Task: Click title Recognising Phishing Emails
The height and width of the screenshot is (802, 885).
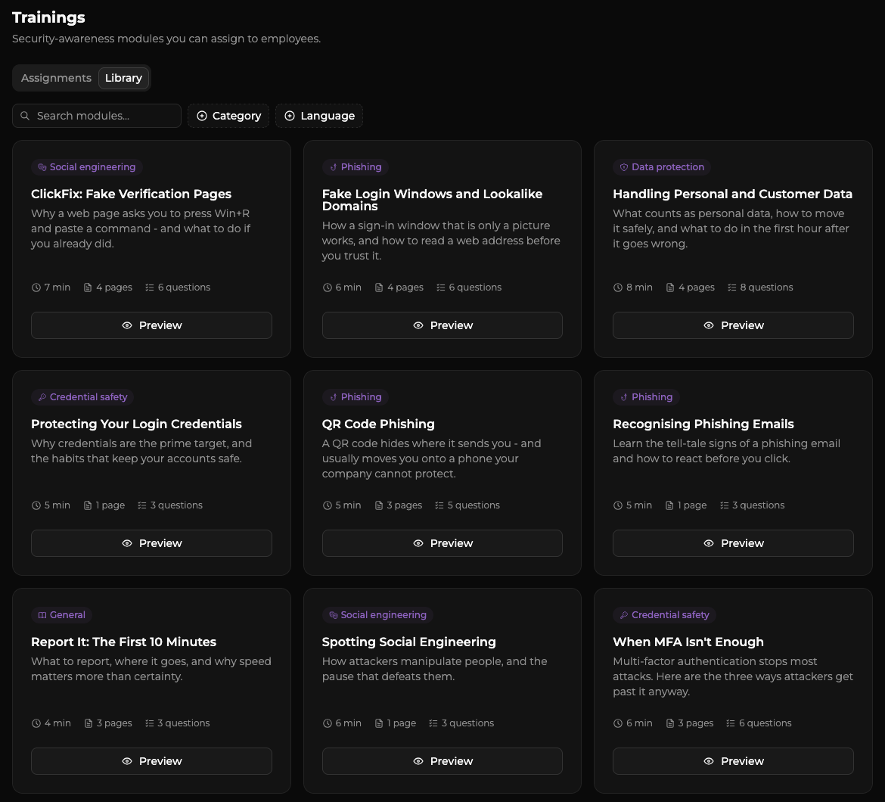Action: (703, 424)
